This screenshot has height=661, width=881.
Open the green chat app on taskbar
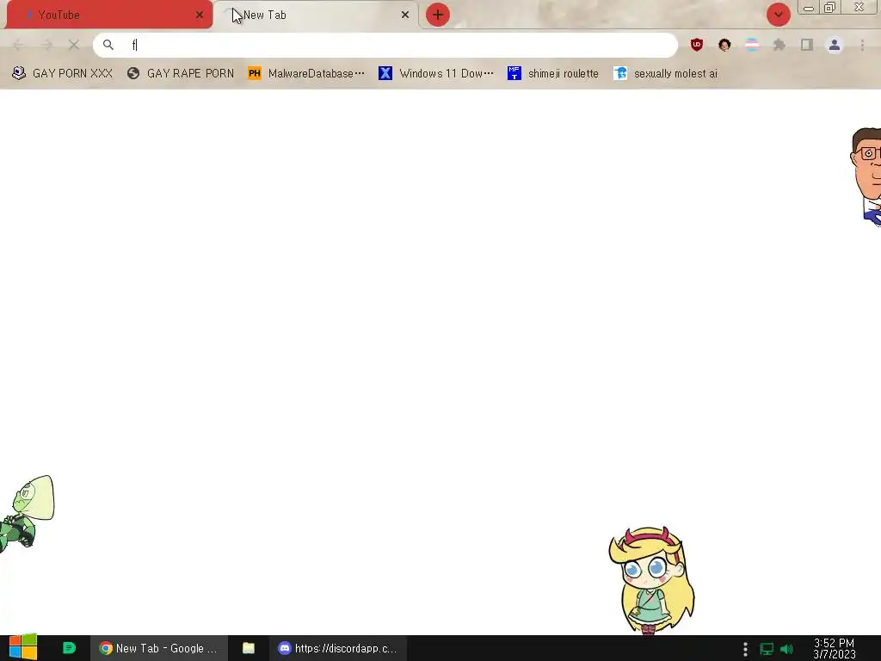click(x=69, y=648)
